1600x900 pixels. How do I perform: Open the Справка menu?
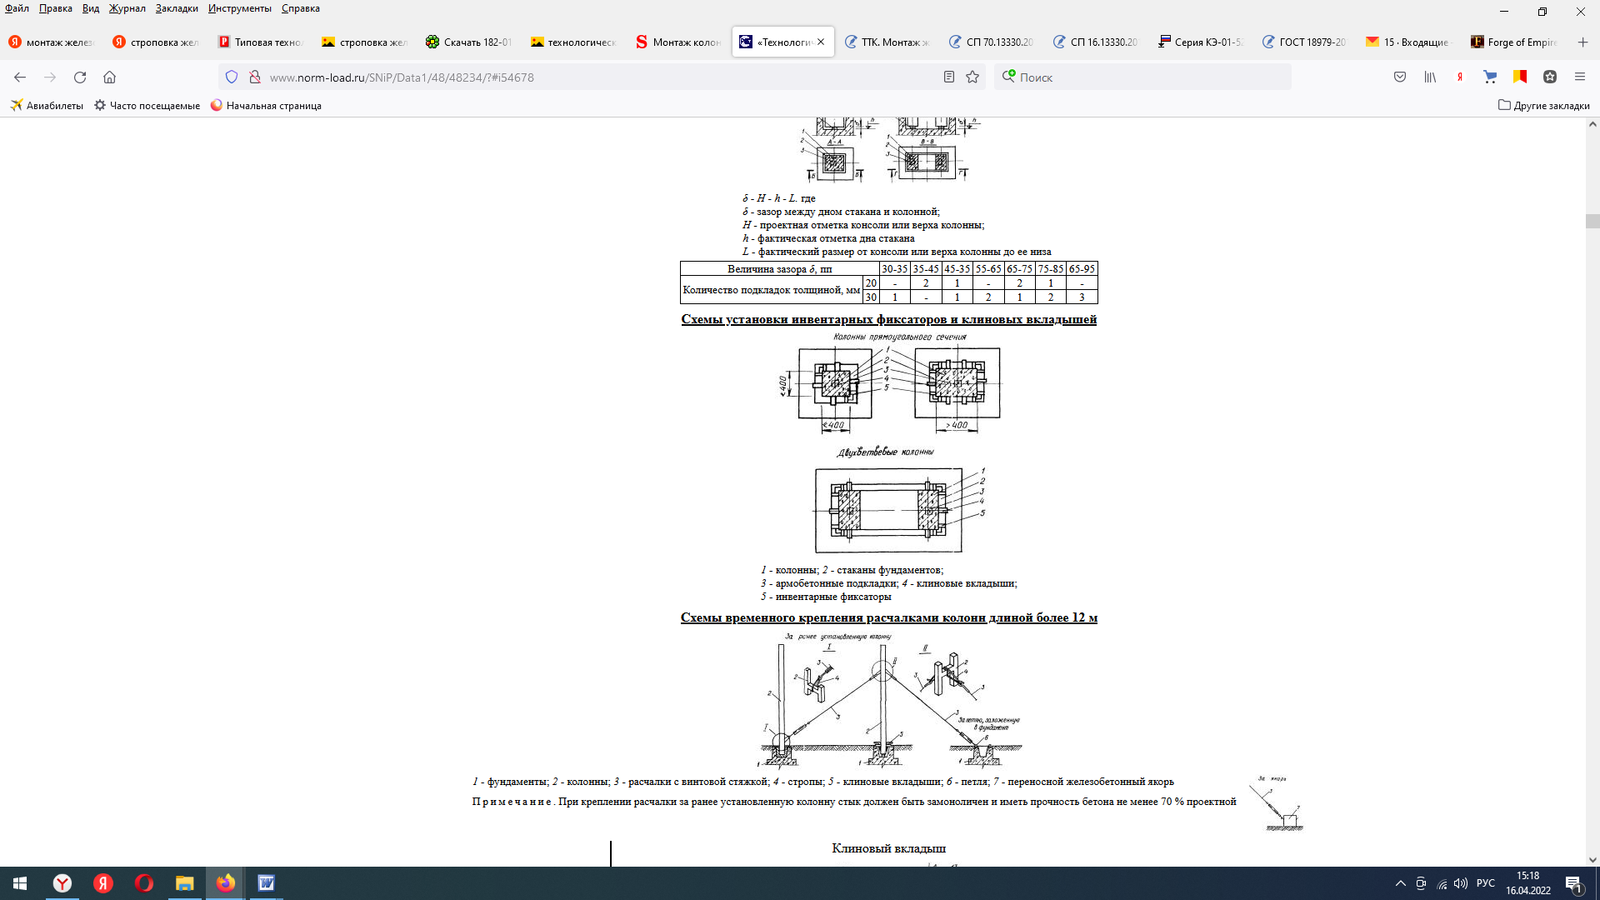tap(300, 8)
